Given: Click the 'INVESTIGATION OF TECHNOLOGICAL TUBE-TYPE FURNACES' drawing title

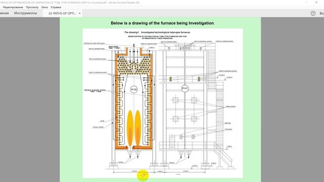Looking at the screenshot, I should pyautogui.click(x=157, y=37).
